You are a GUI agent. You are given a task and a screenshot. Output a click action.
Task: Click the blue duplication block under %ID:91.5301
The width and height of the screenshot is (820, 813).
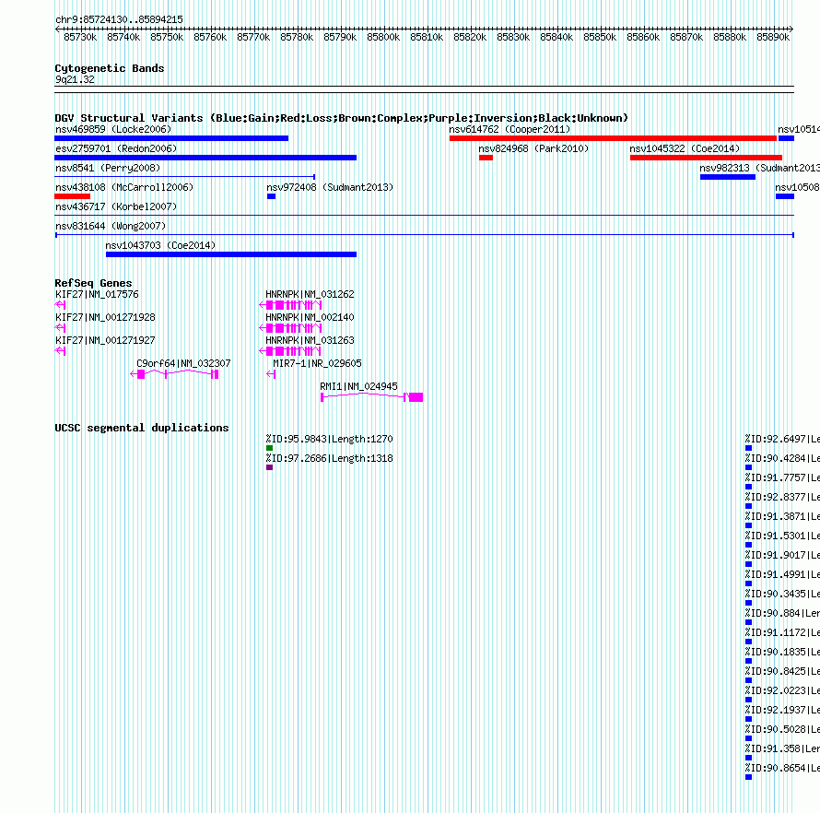point(748,545)
